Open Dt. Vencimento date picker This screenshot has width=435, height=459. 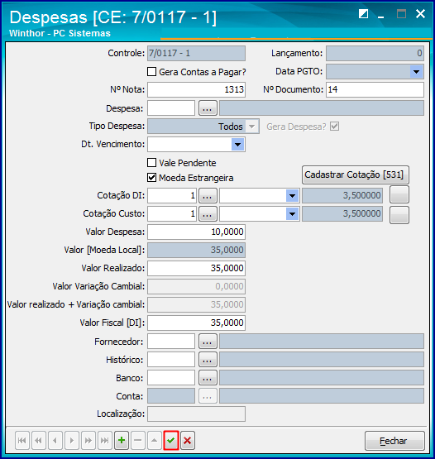237,145
